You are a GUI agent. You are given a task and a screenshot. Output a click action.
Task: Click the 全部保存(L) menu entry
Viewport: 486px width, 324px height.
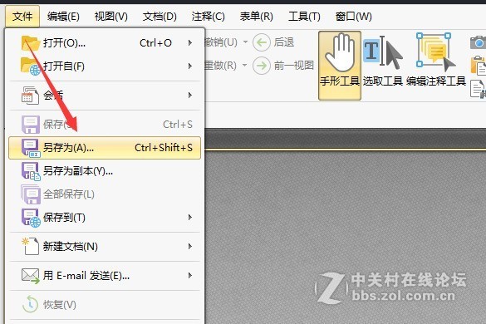coord(105,194)
